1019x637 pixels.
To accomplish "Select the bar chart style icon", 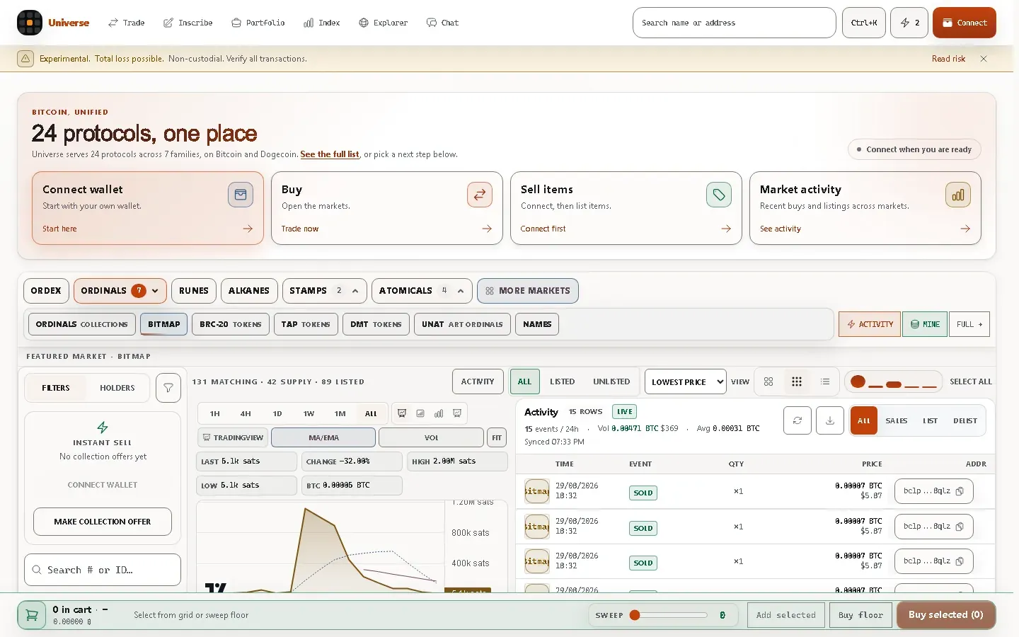I will click(x=439, y=413).
